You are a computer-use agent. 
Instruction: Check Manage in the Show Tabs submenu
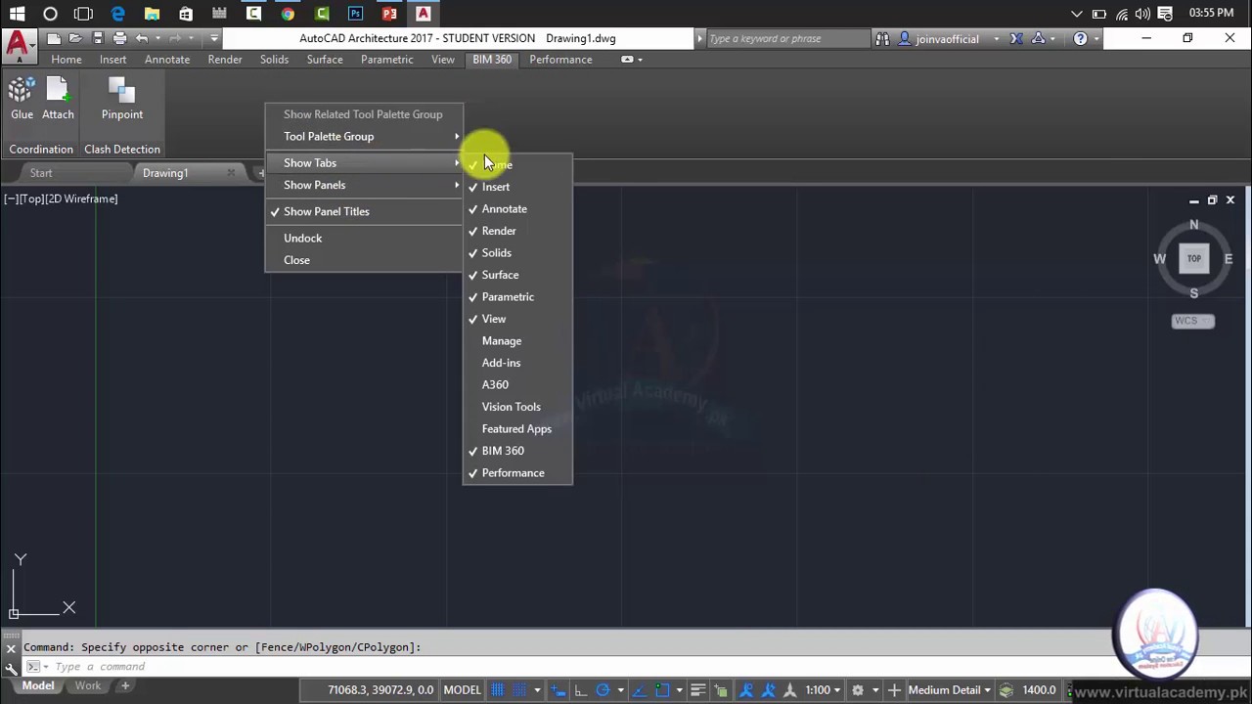click(517, 341)
